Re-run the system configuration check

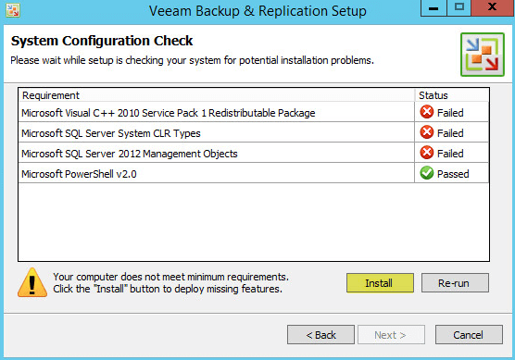coord(455,283)
